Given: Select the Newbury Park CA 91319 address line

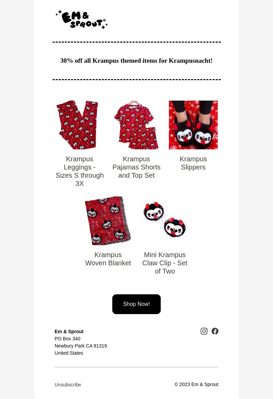Looking at the screenshot, I should pos(81,346).
